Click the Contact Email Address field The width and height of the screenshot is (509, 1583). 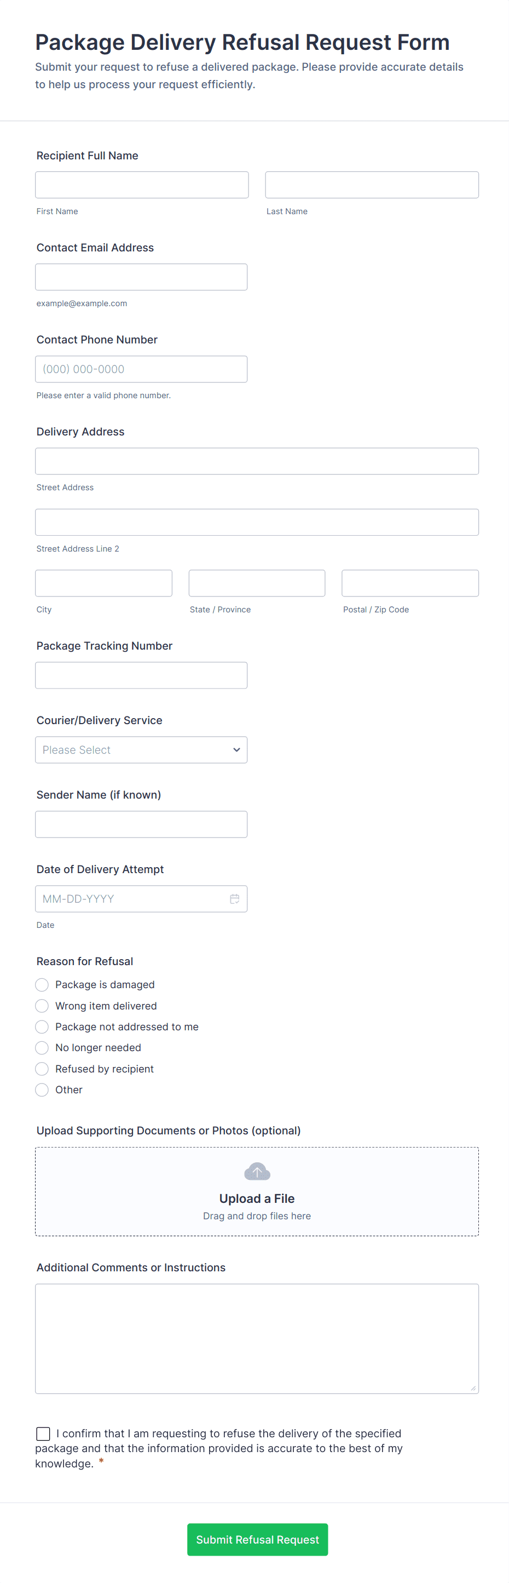141,277
